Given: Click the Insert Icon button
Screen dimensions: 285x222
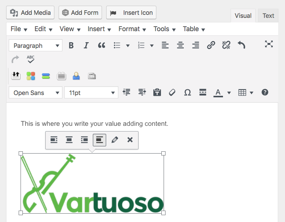Looking at the screenshot, I should point(131,13).
